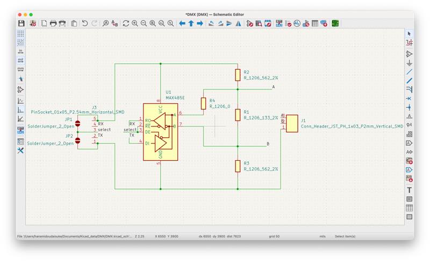Mirror selected item horizontally
This screenshot has height=261, width=430.
(238, 23)
